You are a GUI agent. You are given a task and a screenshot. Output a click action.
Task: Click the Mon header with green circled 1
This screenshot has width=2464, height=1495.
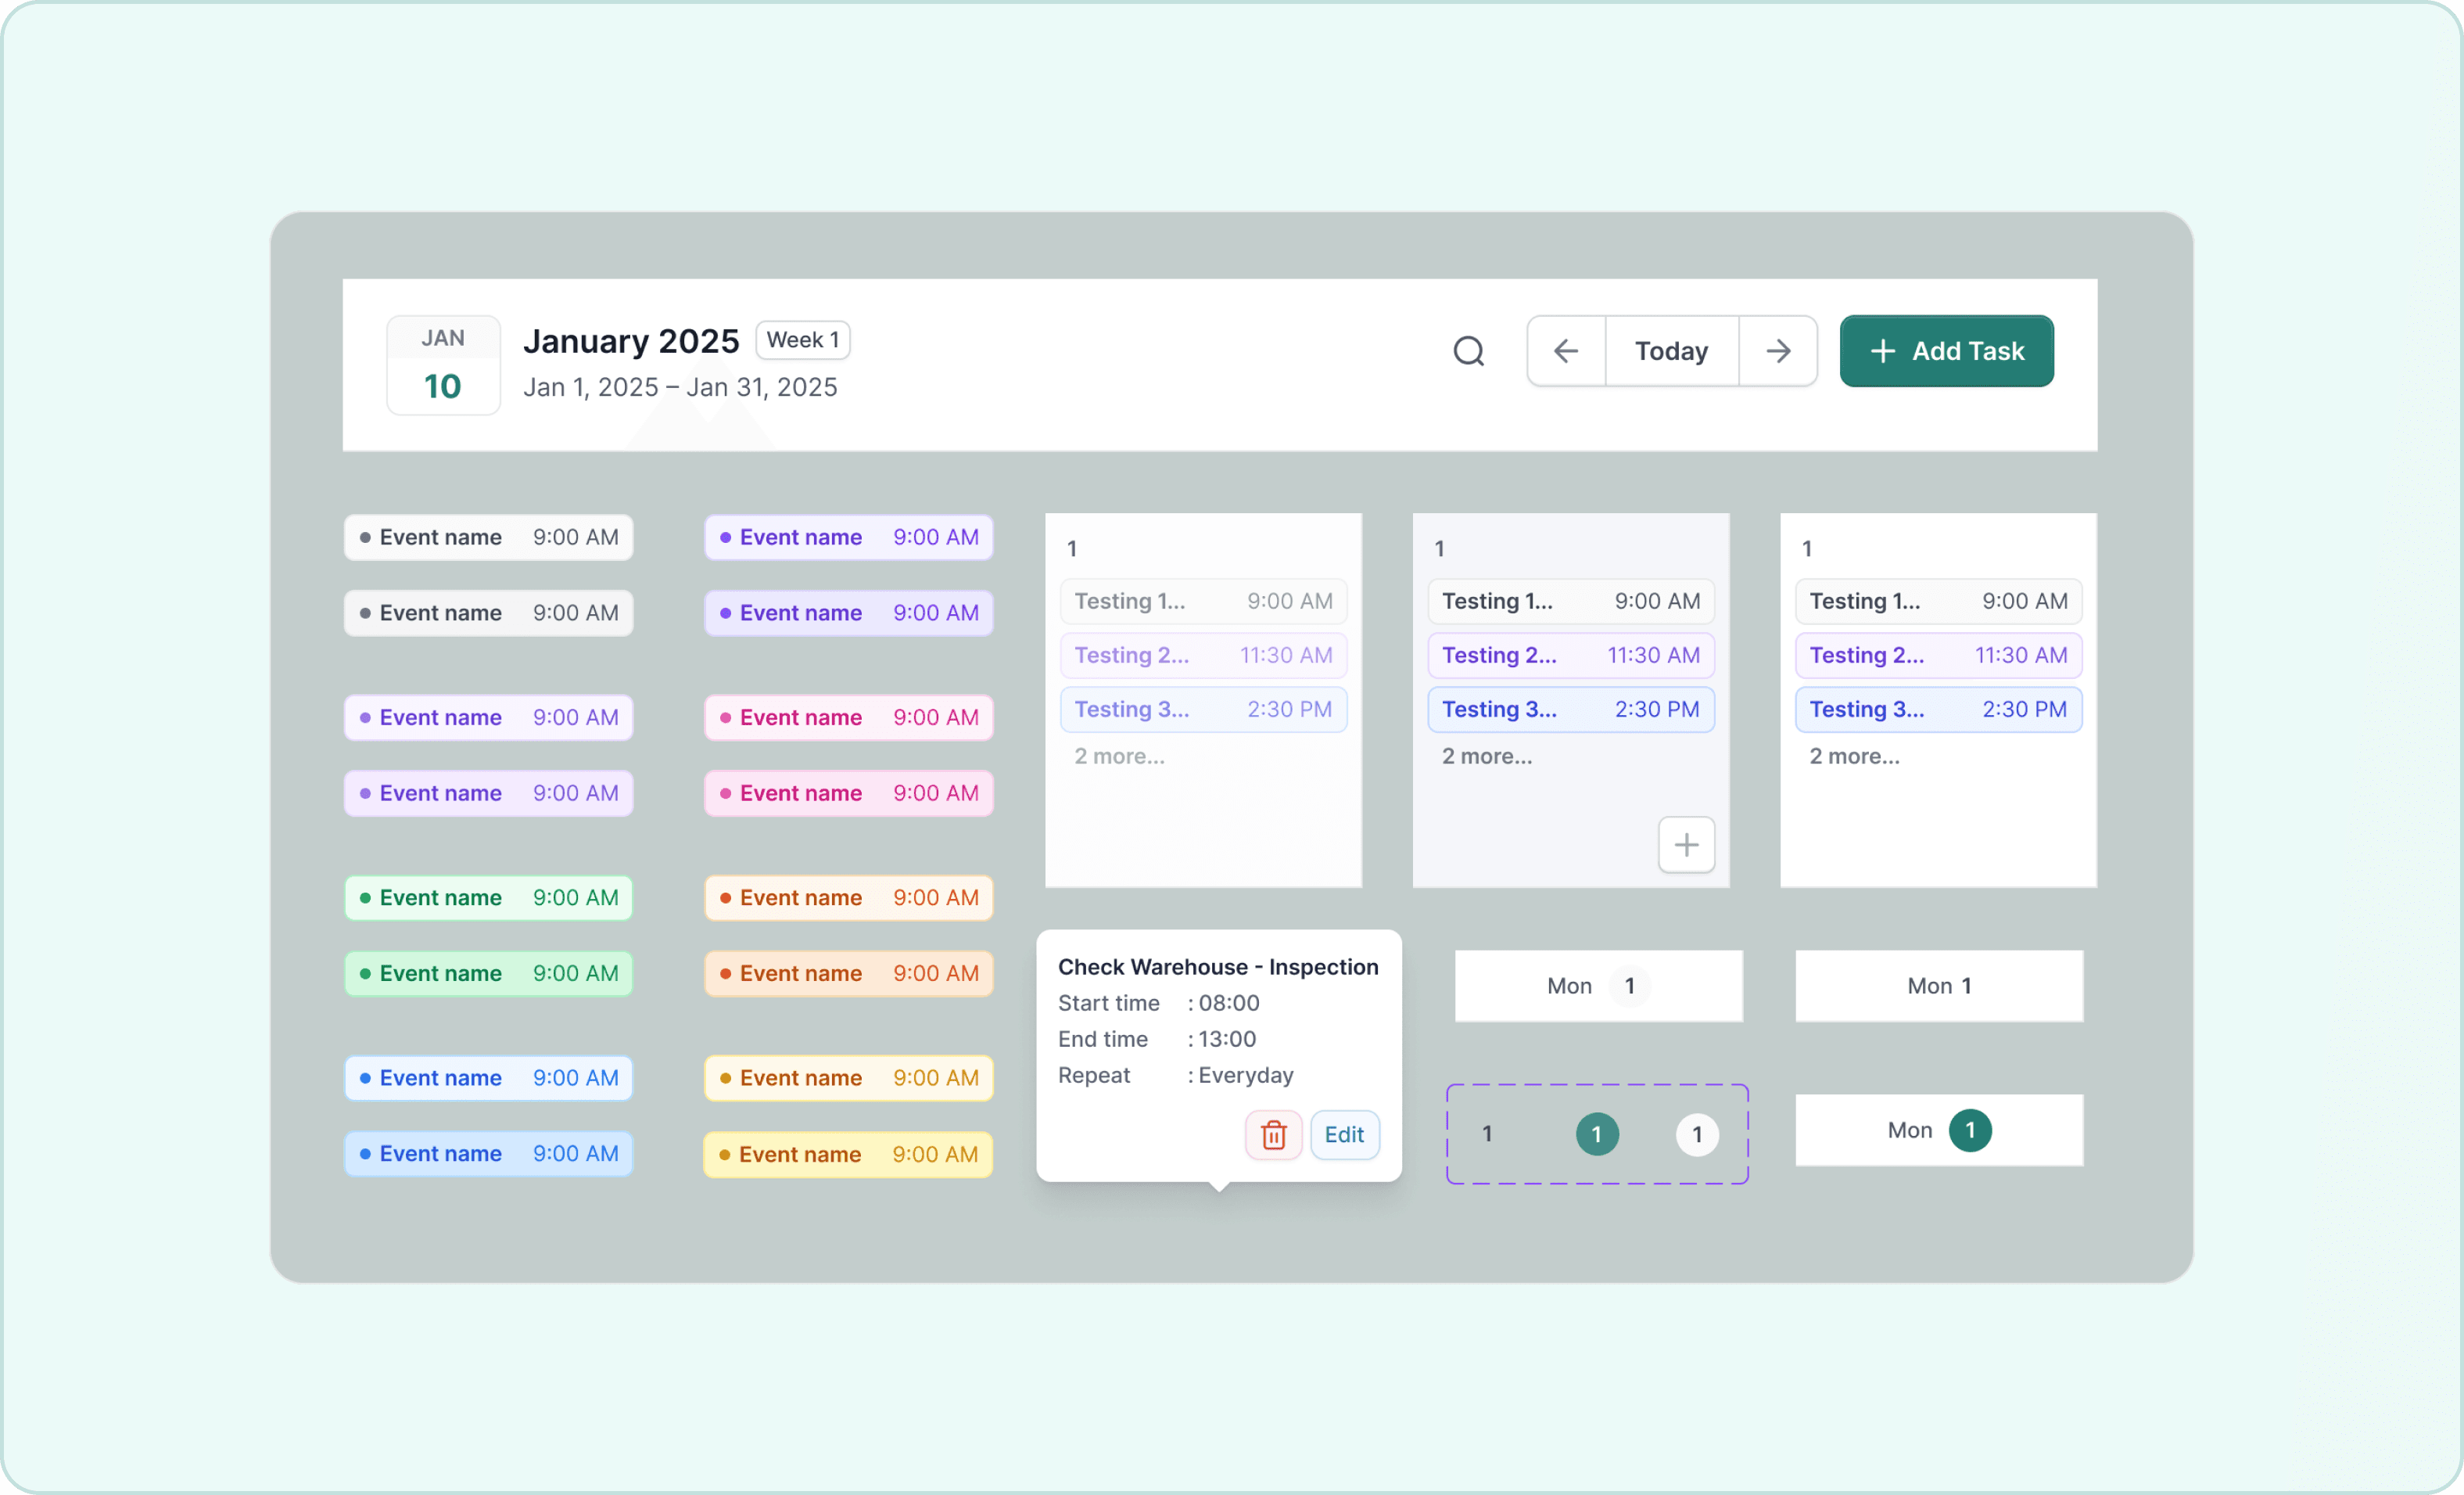click(x=1939, y=1130)
